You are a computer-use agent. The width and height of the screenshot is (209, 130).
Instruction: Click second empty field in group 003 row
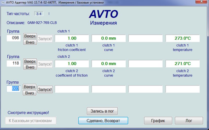[x=109, y=89]
